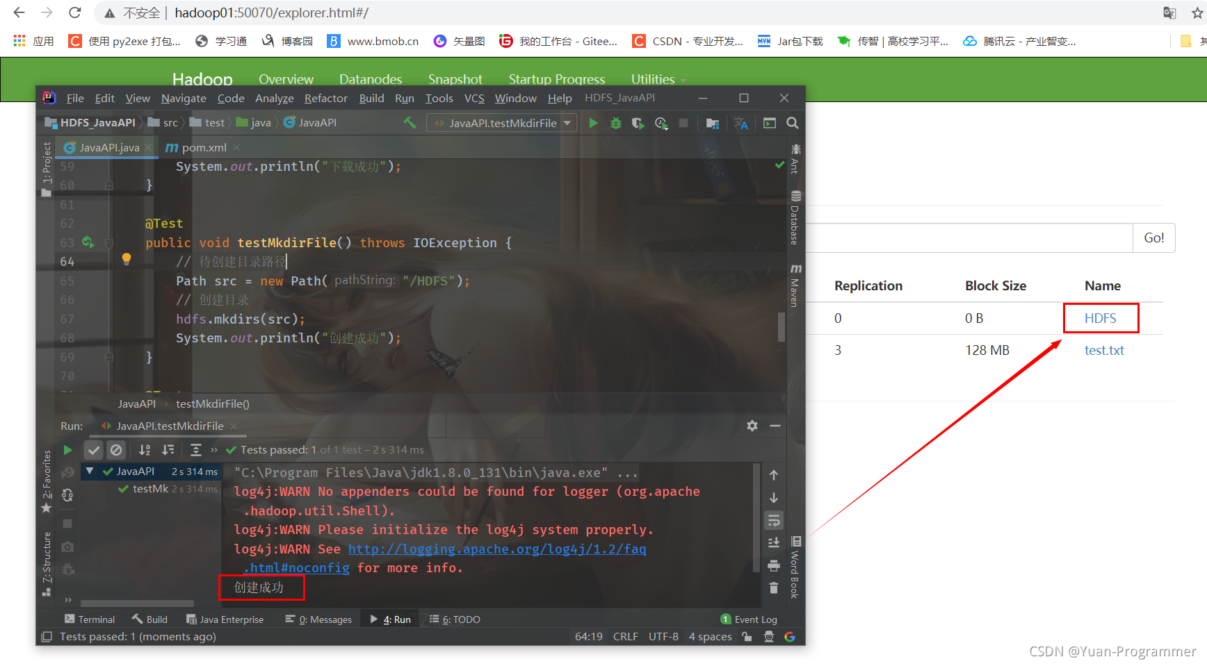Image resolution: width=1207 pixels, height=666 pixels.
Task: Click the console vertical scrollbar
Action: coord(757,518)
